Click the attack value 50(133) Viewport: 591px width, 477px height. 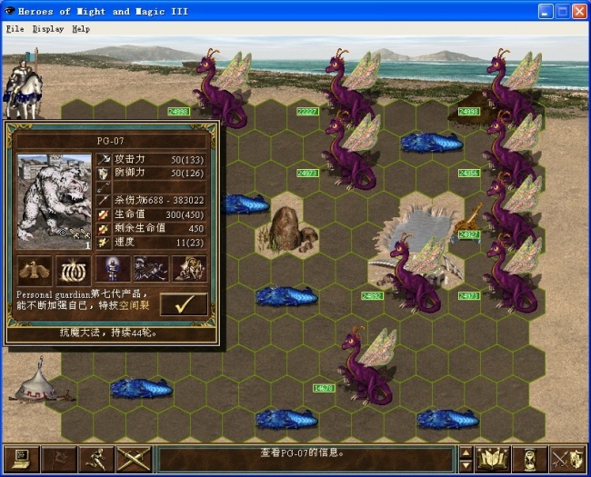(x=187, y=160)
